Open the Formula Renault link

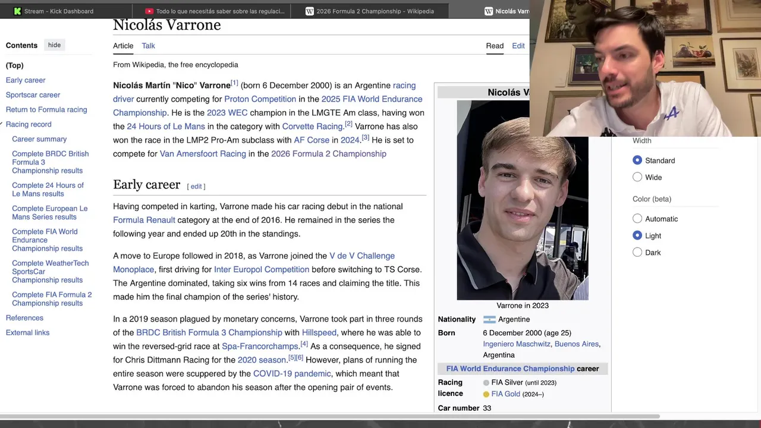coord(144,220)
